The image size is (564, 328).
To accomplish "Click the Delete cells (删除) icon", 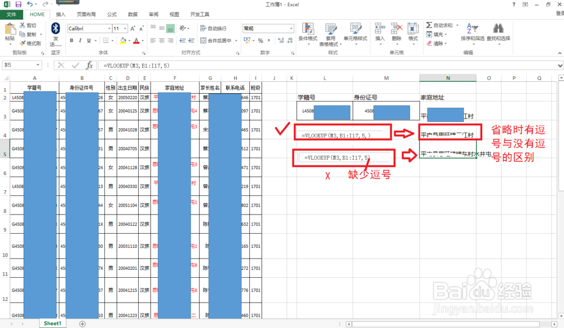I will pyautogui.click(x=396, y=28).
